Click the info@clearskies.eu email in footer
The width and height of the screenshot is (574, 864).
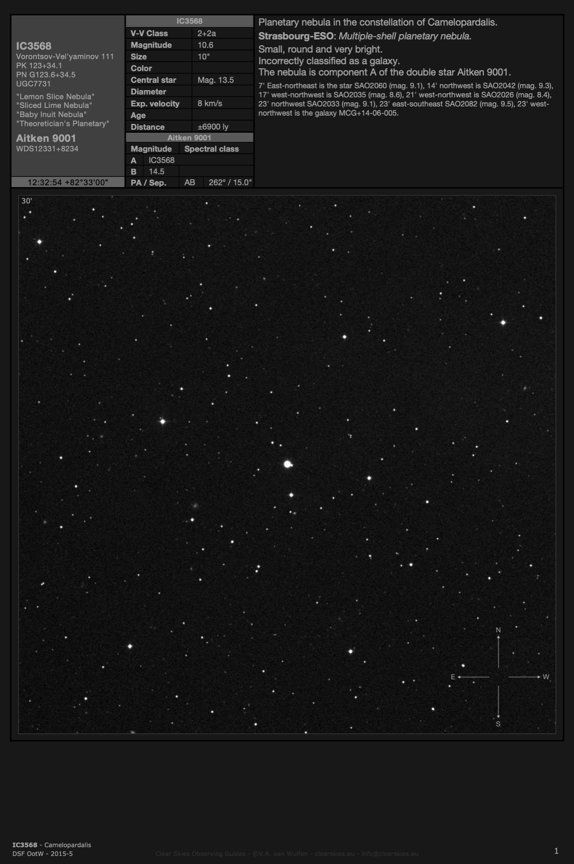[389, 854]
